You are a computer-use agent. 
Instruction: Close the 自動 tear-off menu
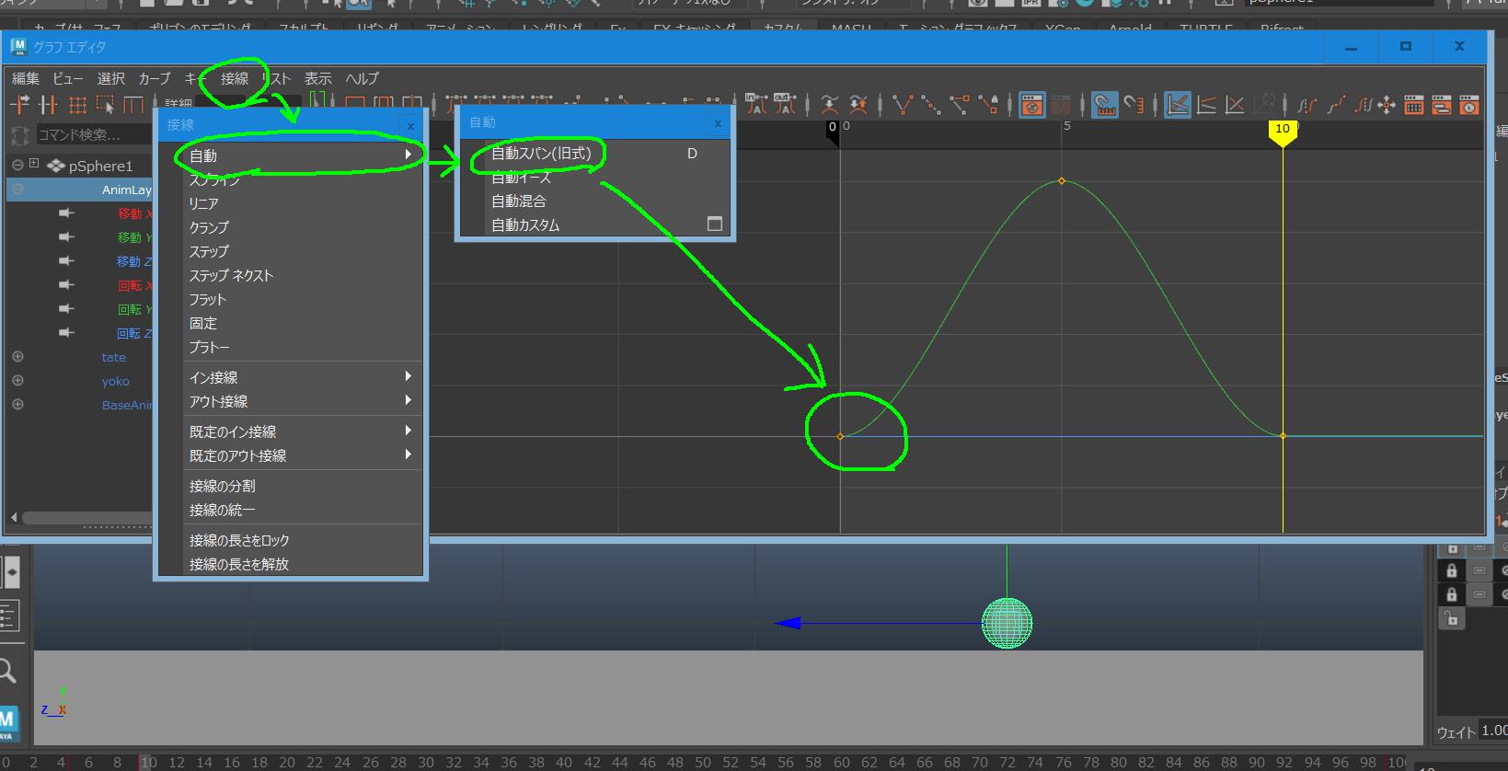[x=718, y=123]
